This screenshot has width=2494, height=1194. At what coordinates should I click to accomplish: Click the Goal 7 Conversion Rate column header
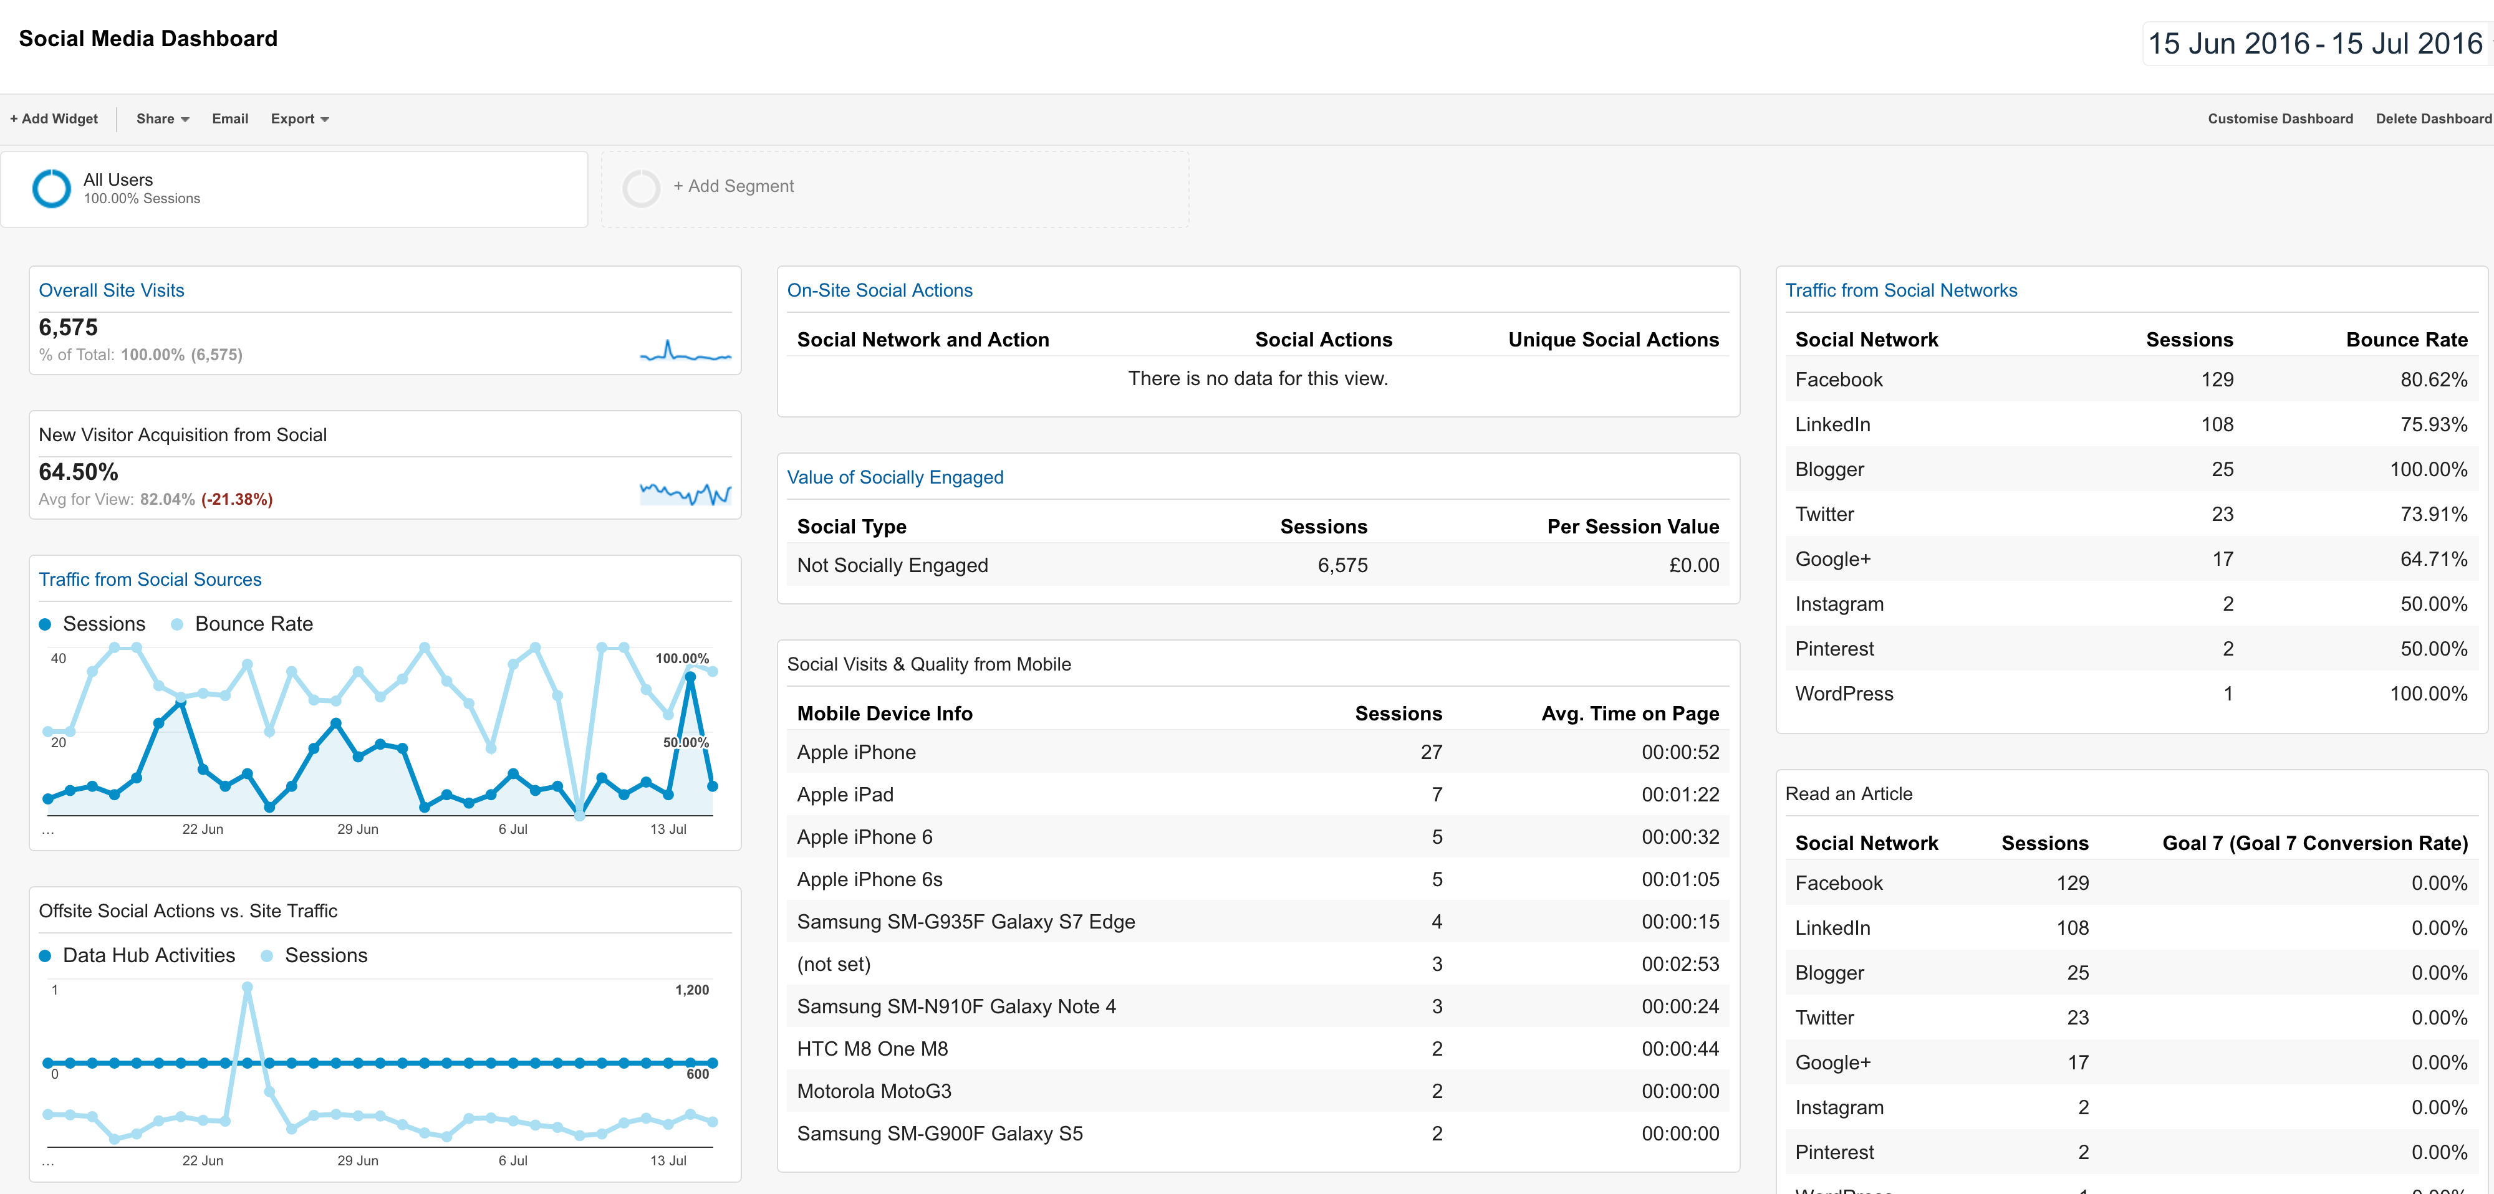click(x=2315, y=844)
